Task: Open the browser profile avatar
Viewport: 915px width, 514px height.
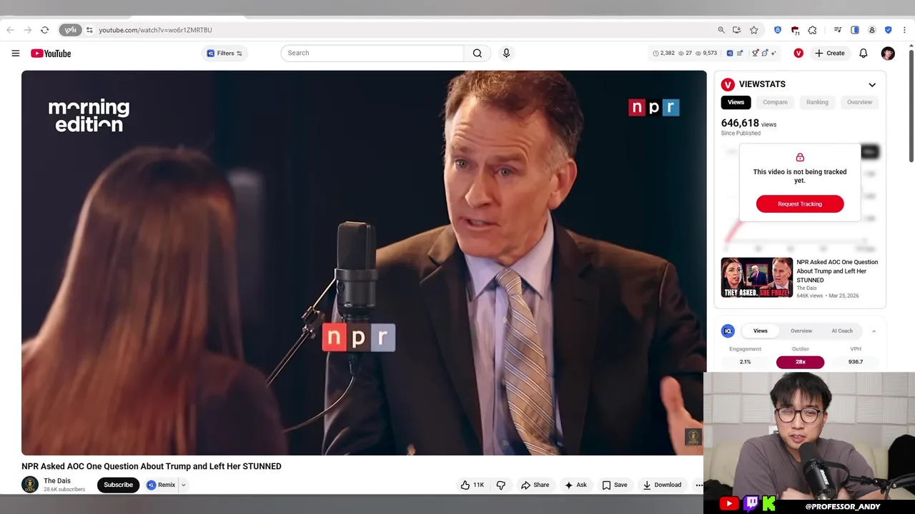Action: pyautogui.click(x=872, y=30)
